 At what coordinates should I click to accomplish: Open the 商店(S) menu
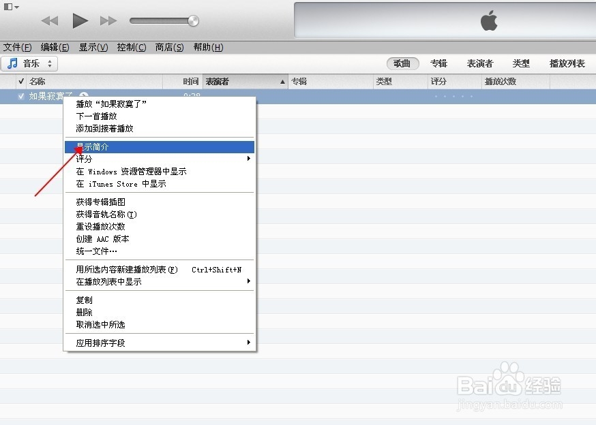tap(170, 48)
